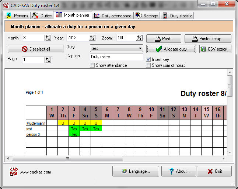Click the floppy disk CSV export icon
The image size is (238, 189).
coord(203,49)
